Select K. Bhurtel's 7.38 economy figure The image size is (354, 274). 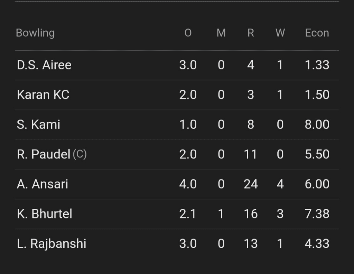tap(317, 214)
